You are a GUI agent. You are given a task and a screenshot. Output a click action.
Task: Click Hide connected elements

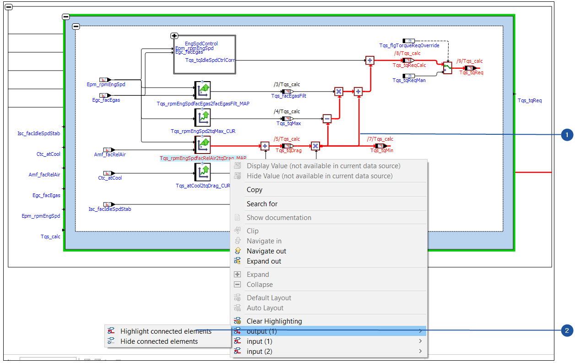coord(160,341)
